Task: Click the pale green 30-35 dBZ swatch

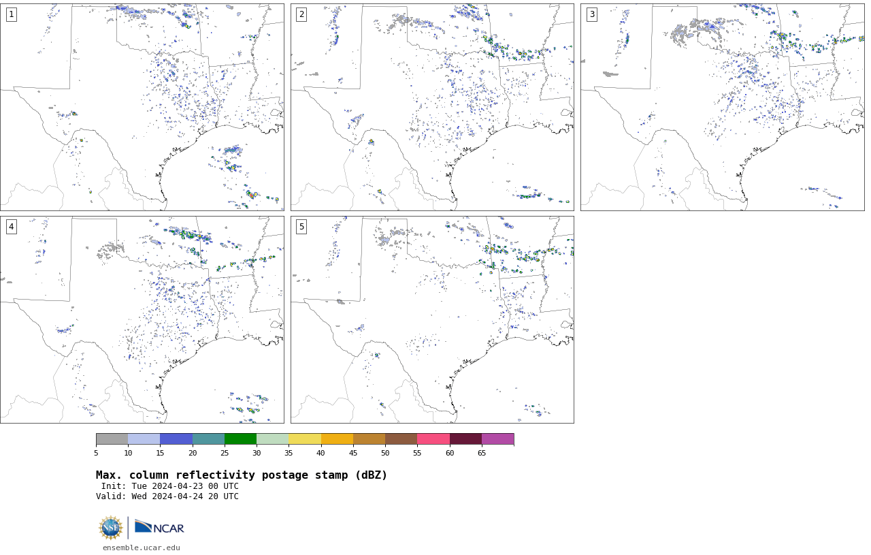Action: pyautogui.click(x=273, y=439)
